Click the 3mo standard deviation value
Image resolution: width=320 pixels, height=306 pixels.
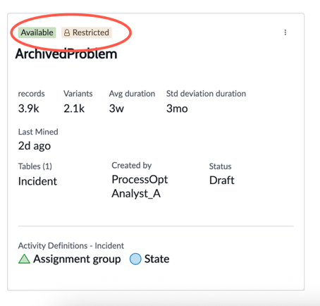177,109
